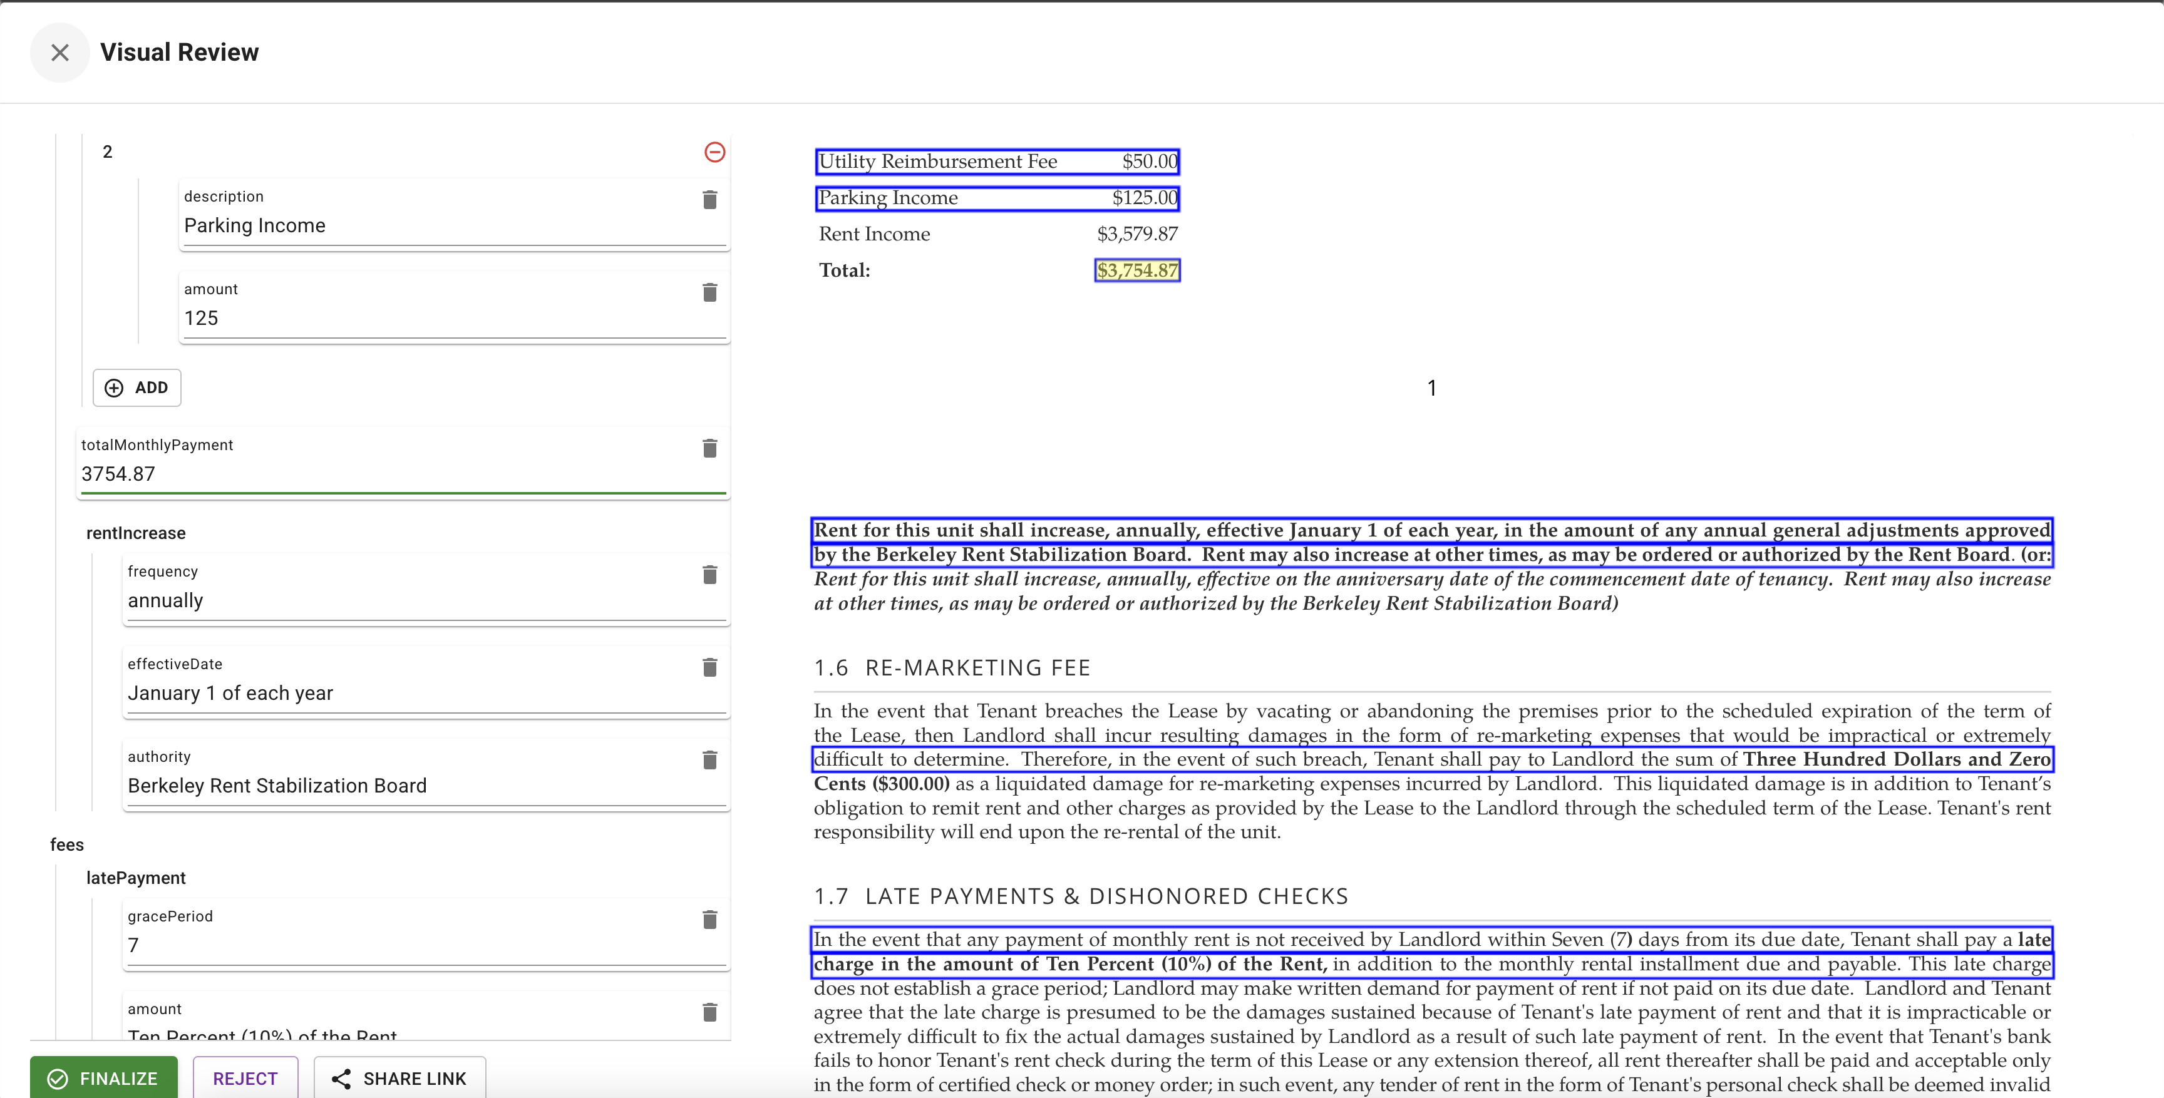This screenshot has height=1098, width=2164.
Task: Close the Visual Review dialog
Action: (x=59, y=53)
